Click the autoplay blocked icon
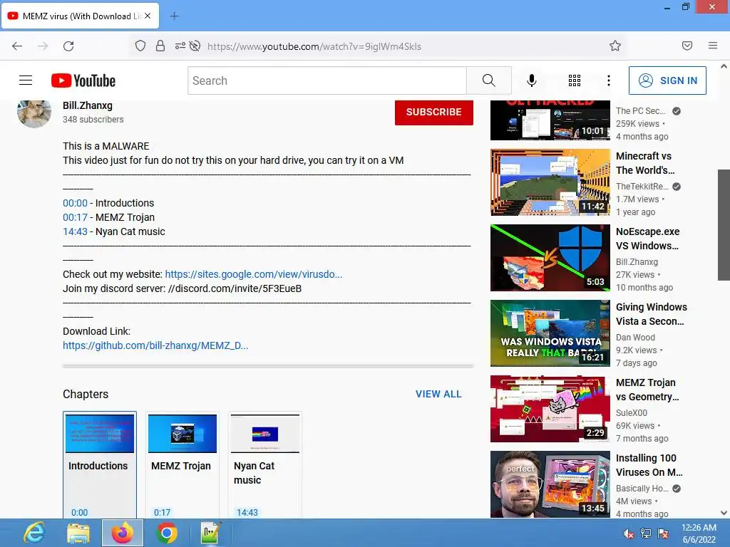Viewport: 730px width, 547px height. coord(195,46)
